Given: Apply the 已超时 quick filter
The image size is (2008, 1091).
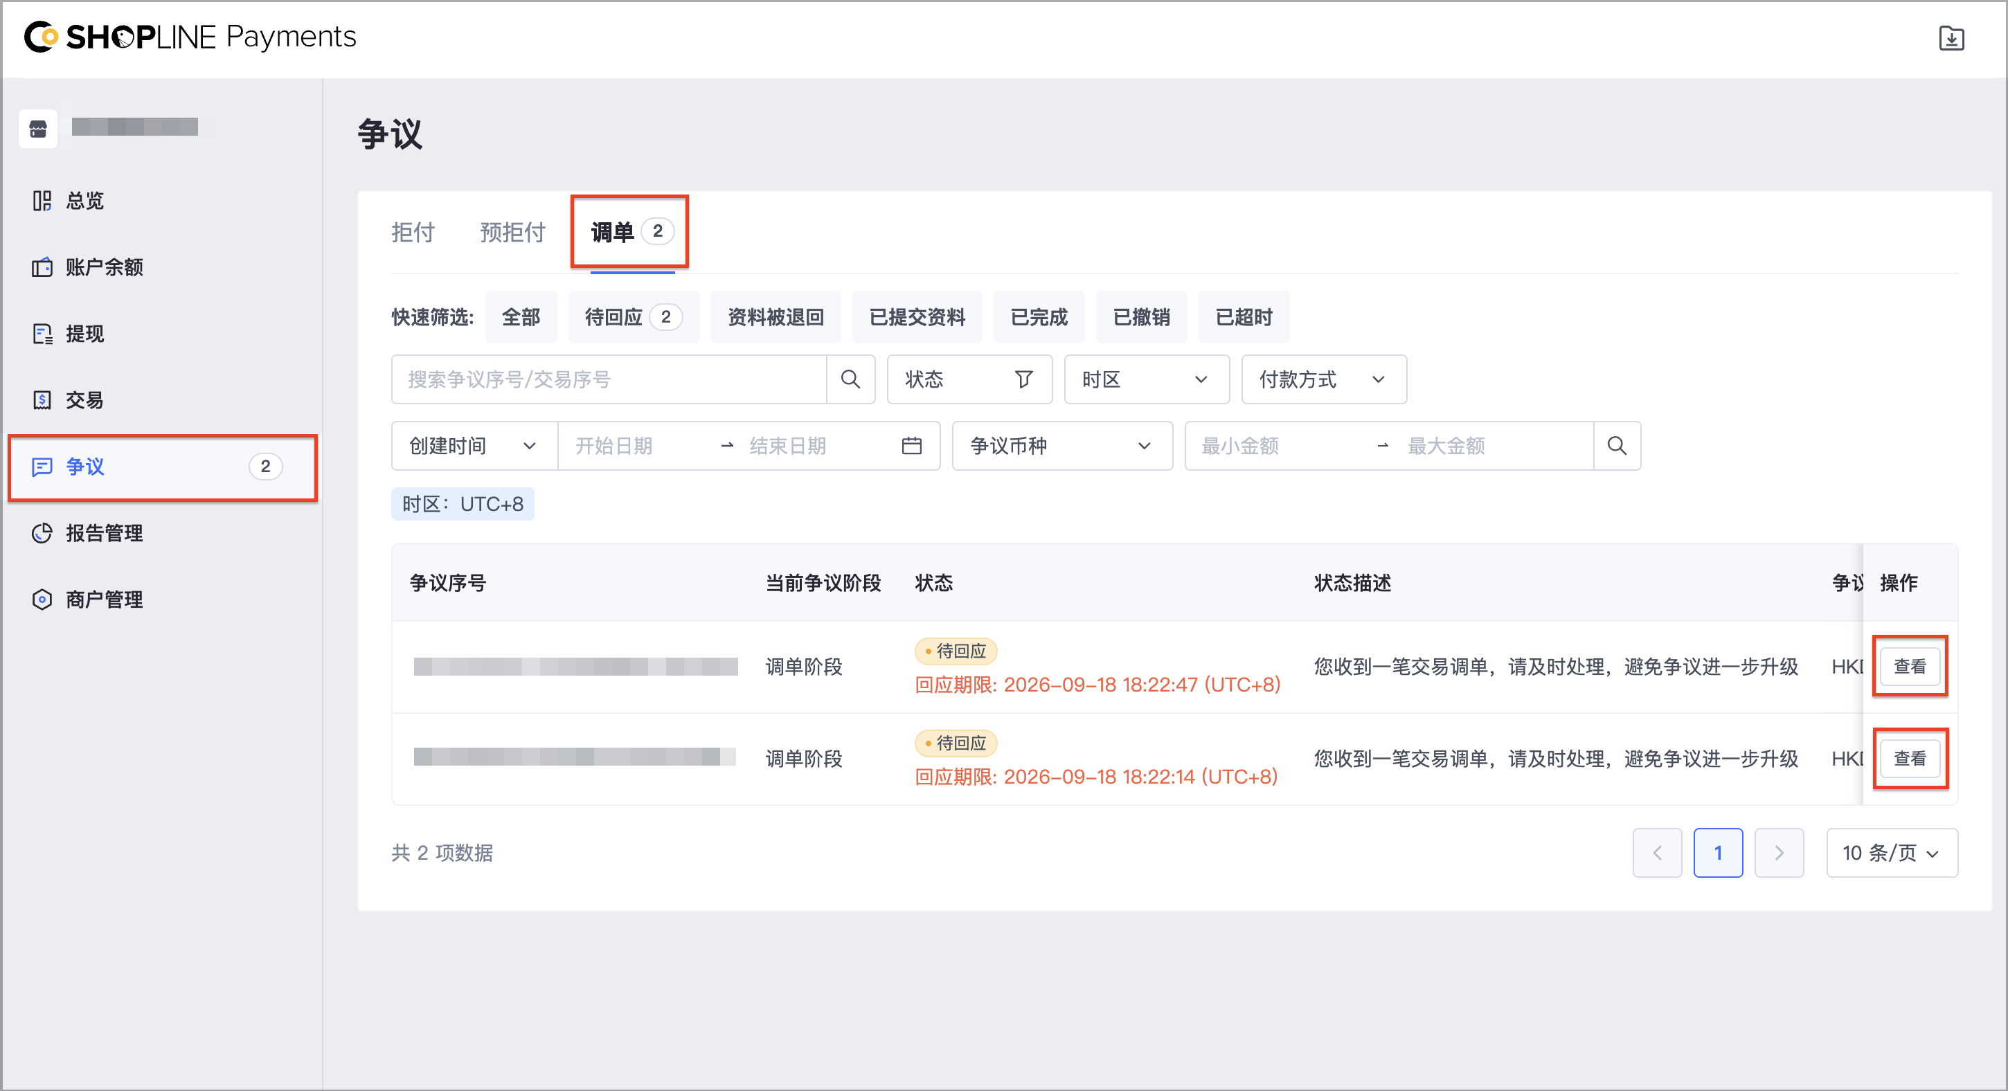Looking at the screenshot, I should click(1244, 317).
